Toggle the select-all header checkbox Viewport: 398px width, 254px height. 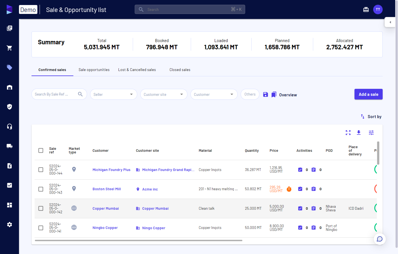(41, 150)
